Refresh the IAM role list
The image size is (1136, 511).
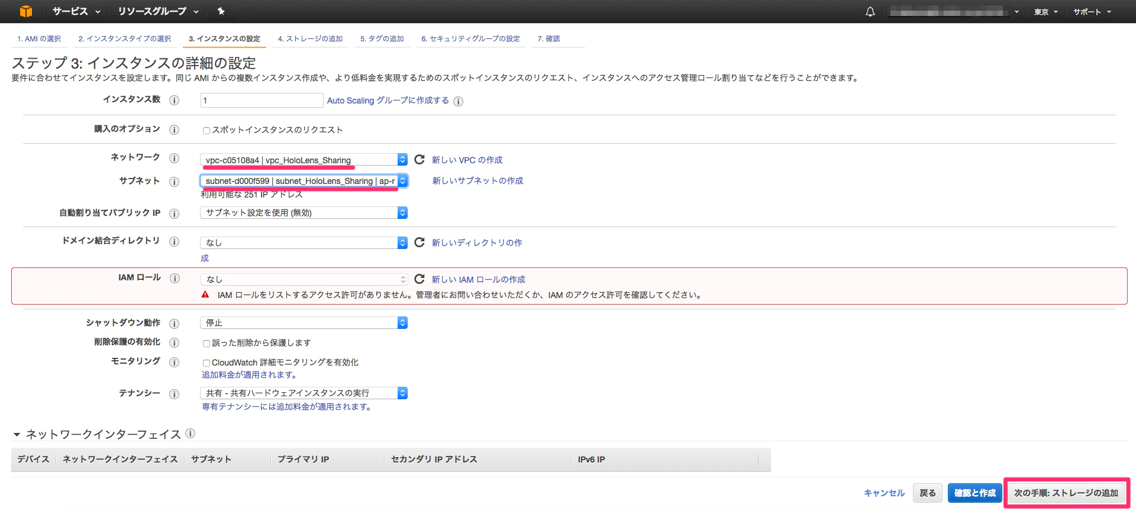point(419,279)
